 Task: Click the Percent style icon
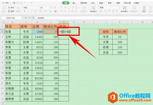[x=106, y=11]
